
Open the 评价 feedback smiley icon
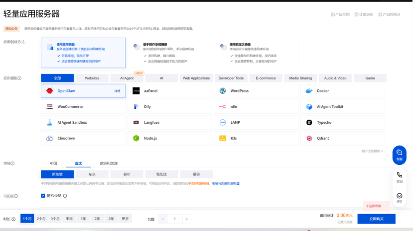(399, 197)
